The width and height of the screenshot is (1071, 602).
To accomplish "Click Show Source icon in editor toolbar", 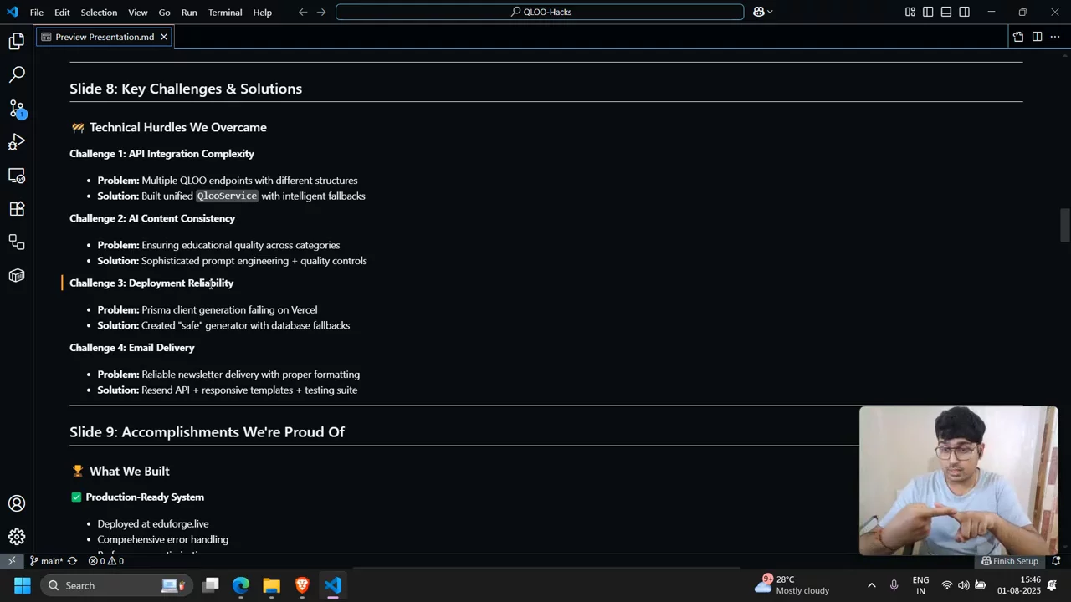I will pos(1018,37).
